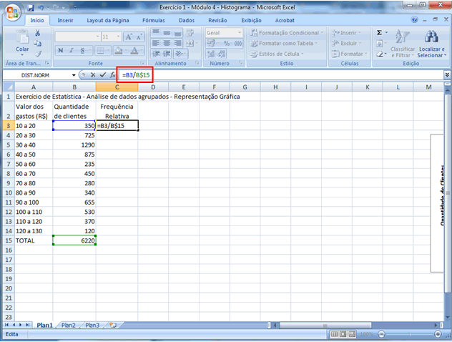Screen dimensions: 452x342
Task: Click Formatação Condicional button
Action: [x=288, y=33]
